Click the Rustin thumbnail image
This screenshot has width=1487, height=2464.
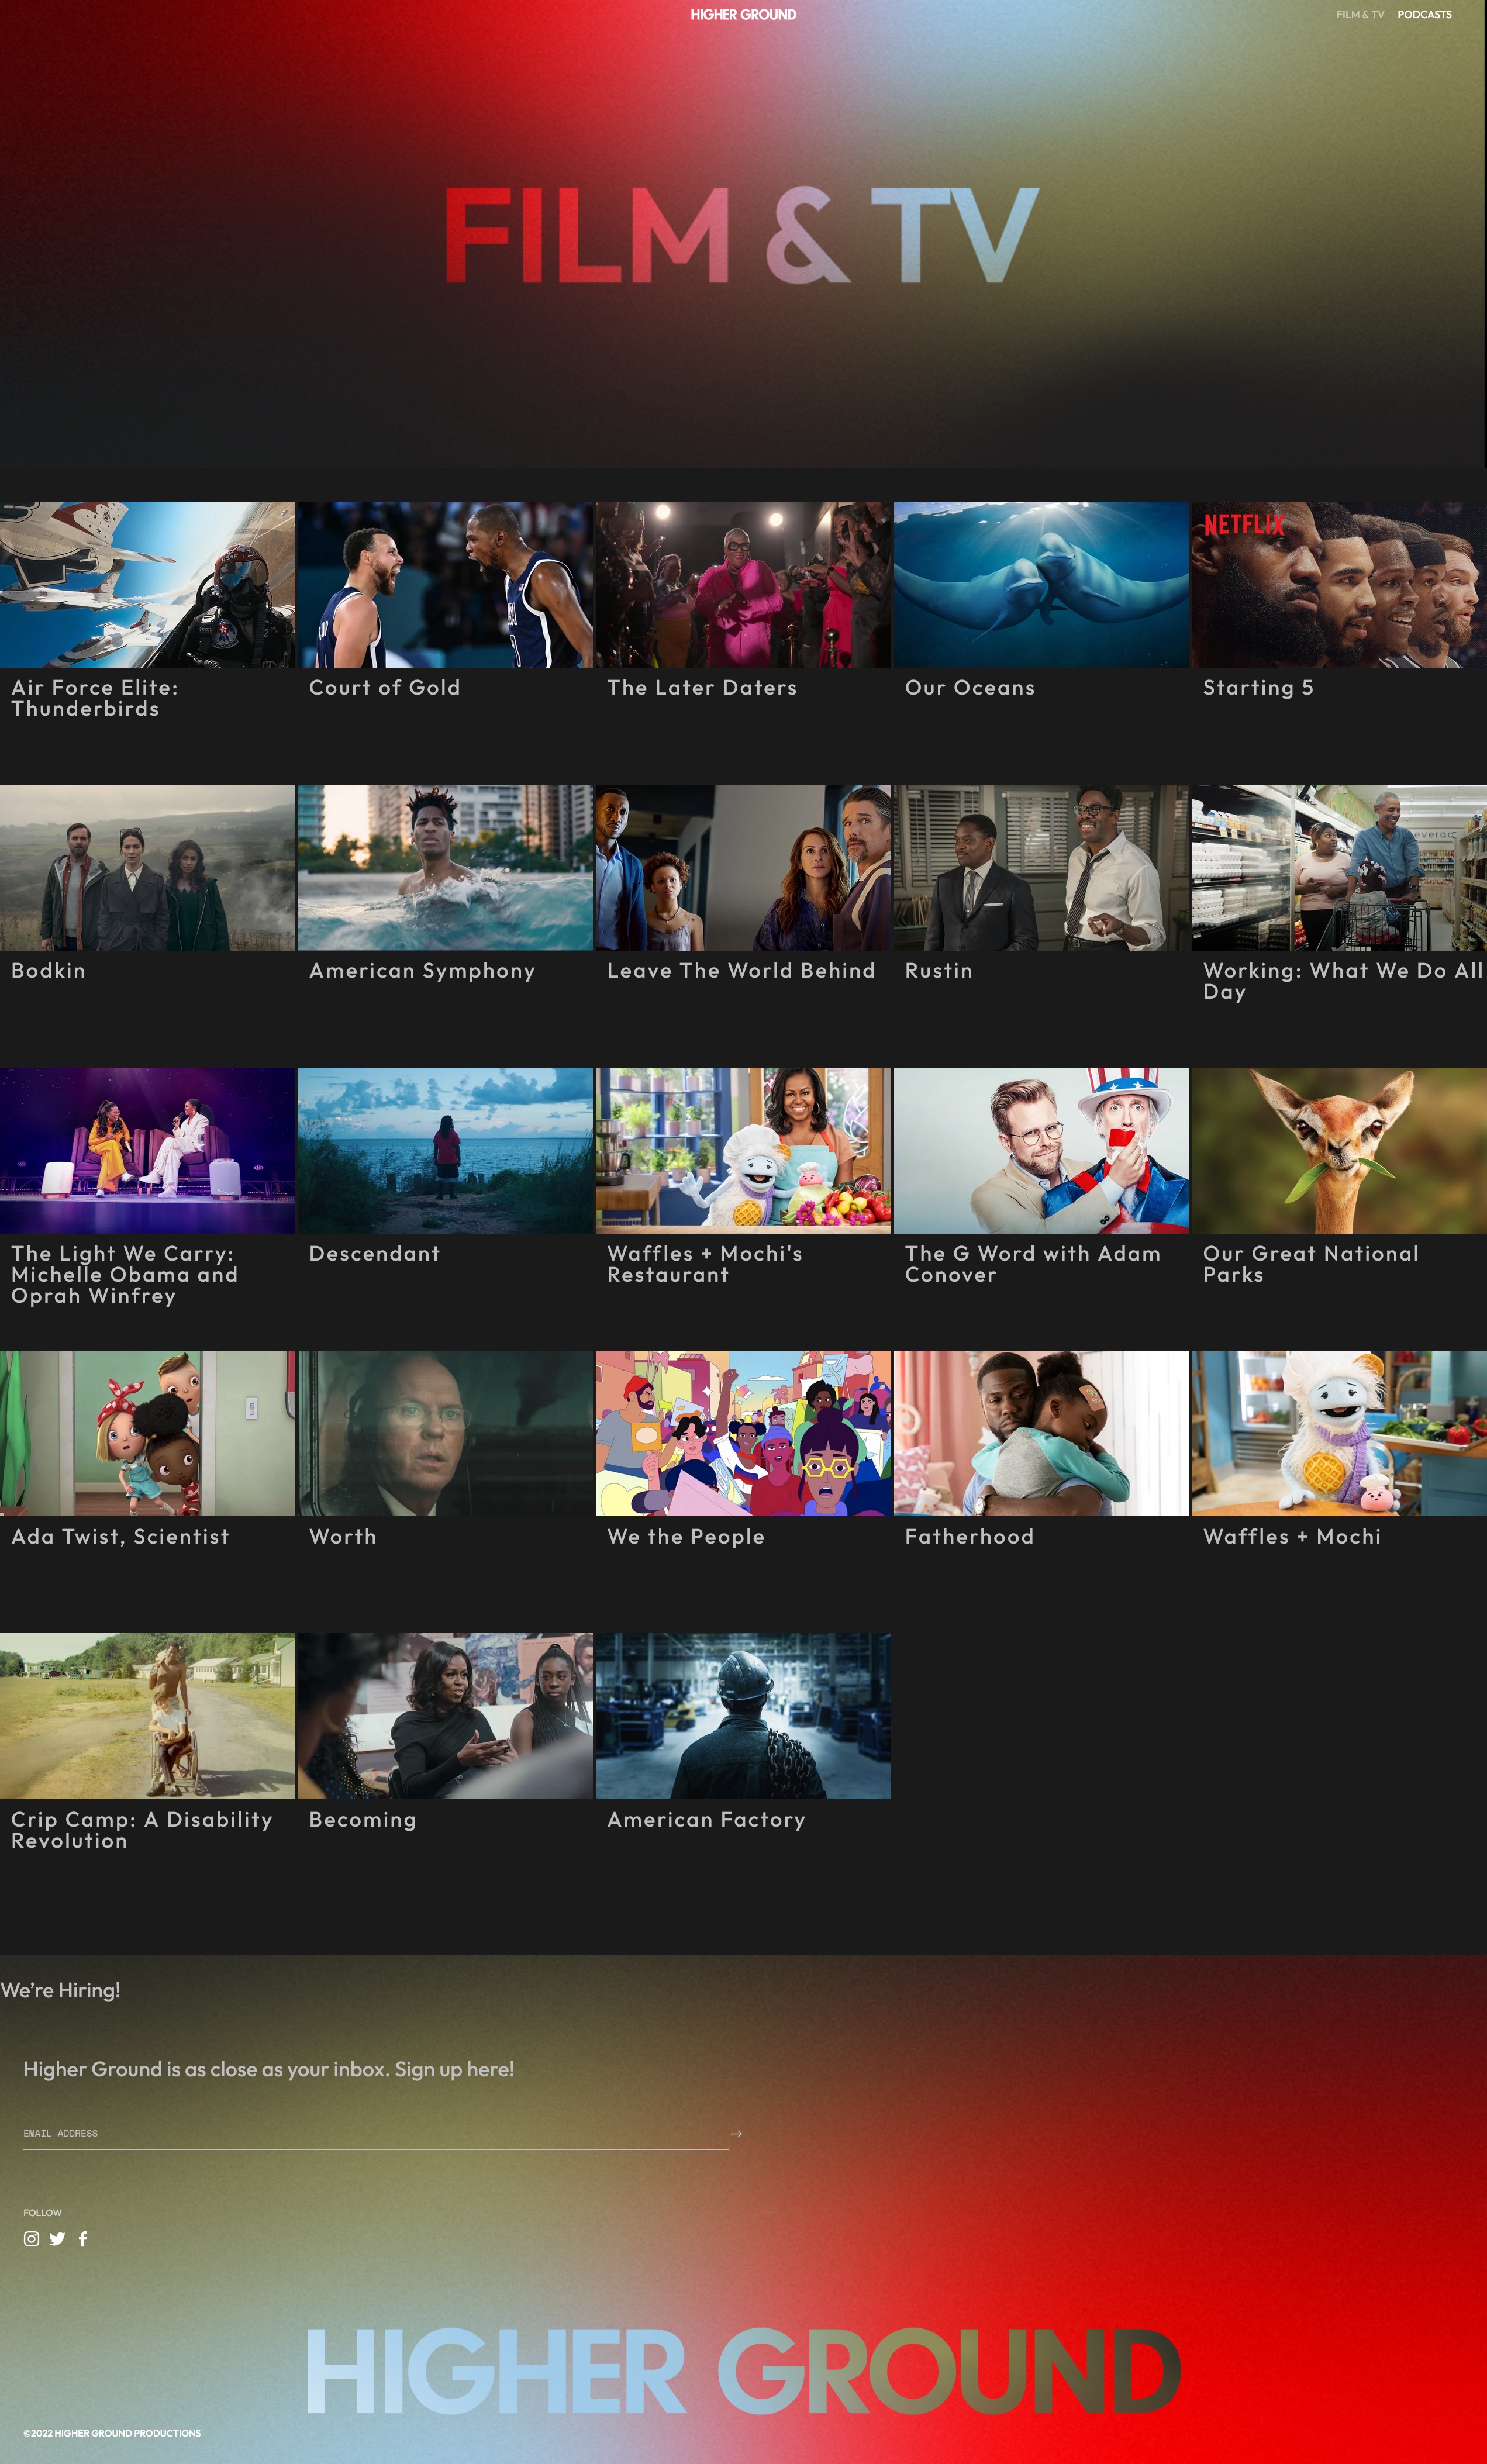click(1040, 867)
